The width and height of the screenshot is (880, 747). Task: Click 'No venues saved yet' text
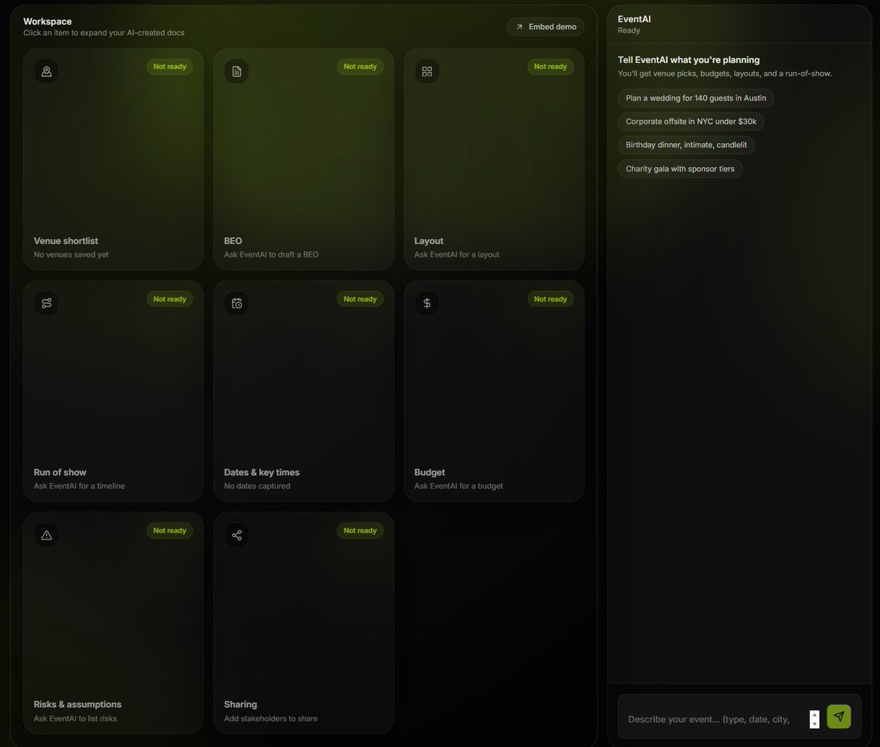(x=71, y=254)
